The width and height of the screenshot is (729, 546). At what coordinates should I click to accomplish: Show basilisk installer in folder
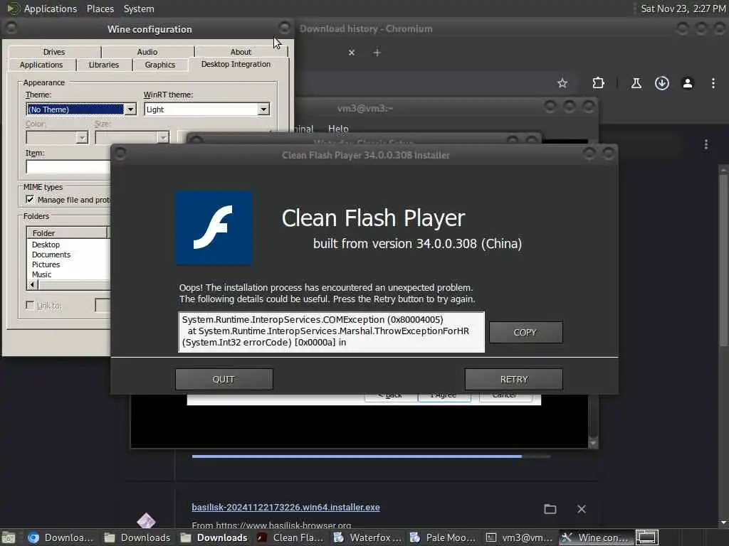[x=550, y=509]
